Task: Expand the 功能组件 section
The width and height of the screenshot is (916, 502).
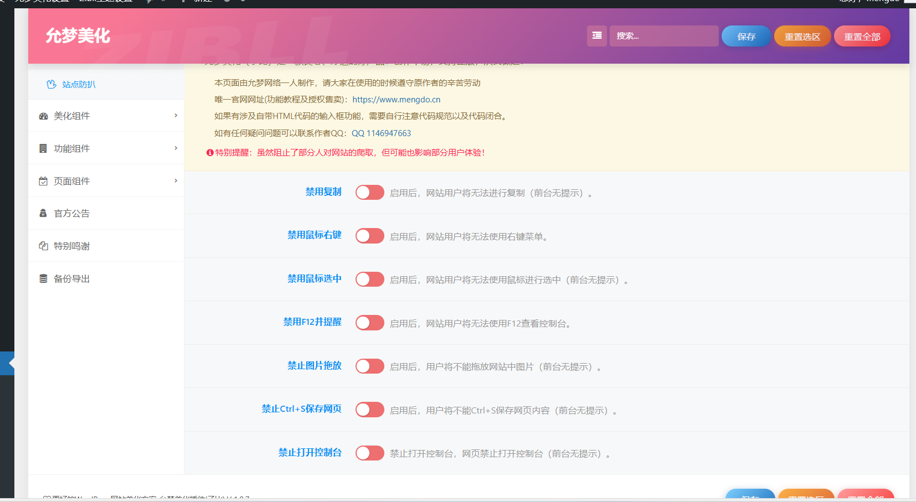Action: 175,148
